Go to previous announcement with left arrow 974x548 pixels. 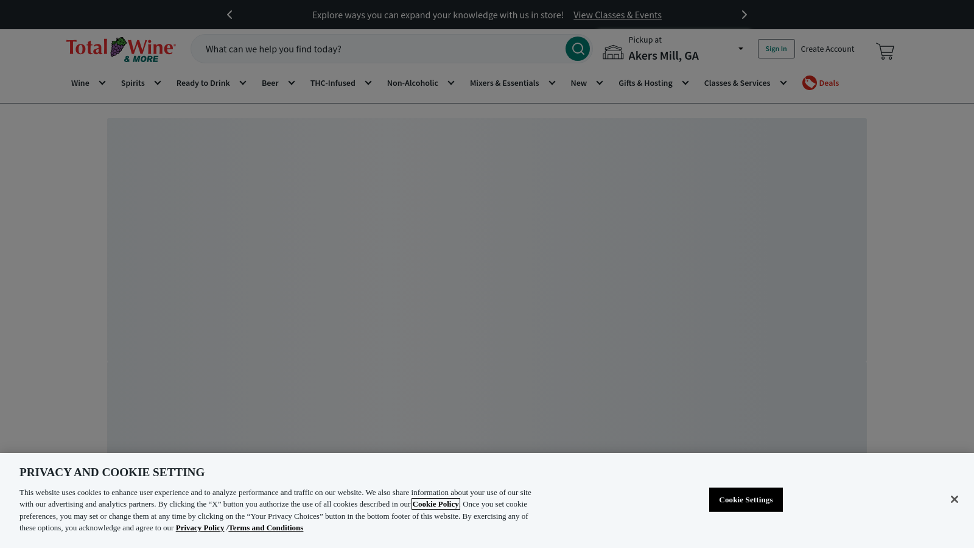pyautogui.click(x=229, y=15)
